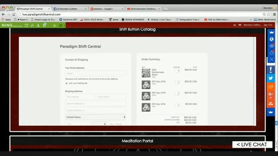This screenshot has width=278, height=156.
Task: Share on Facebook from sidebar
Action: (x=271, y=70)
